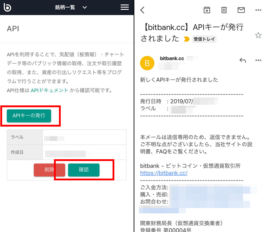Viewport: 268px width, 232px height.
Task: Click the 新しくAPIキーが発行されました text
Action: pos(179,80)
